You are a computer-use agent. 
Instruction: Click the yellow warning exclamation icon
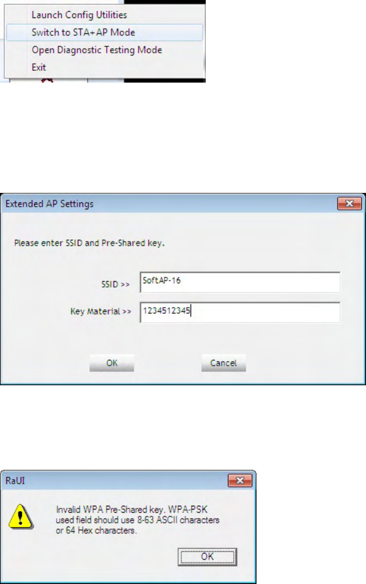coord(21,517)
